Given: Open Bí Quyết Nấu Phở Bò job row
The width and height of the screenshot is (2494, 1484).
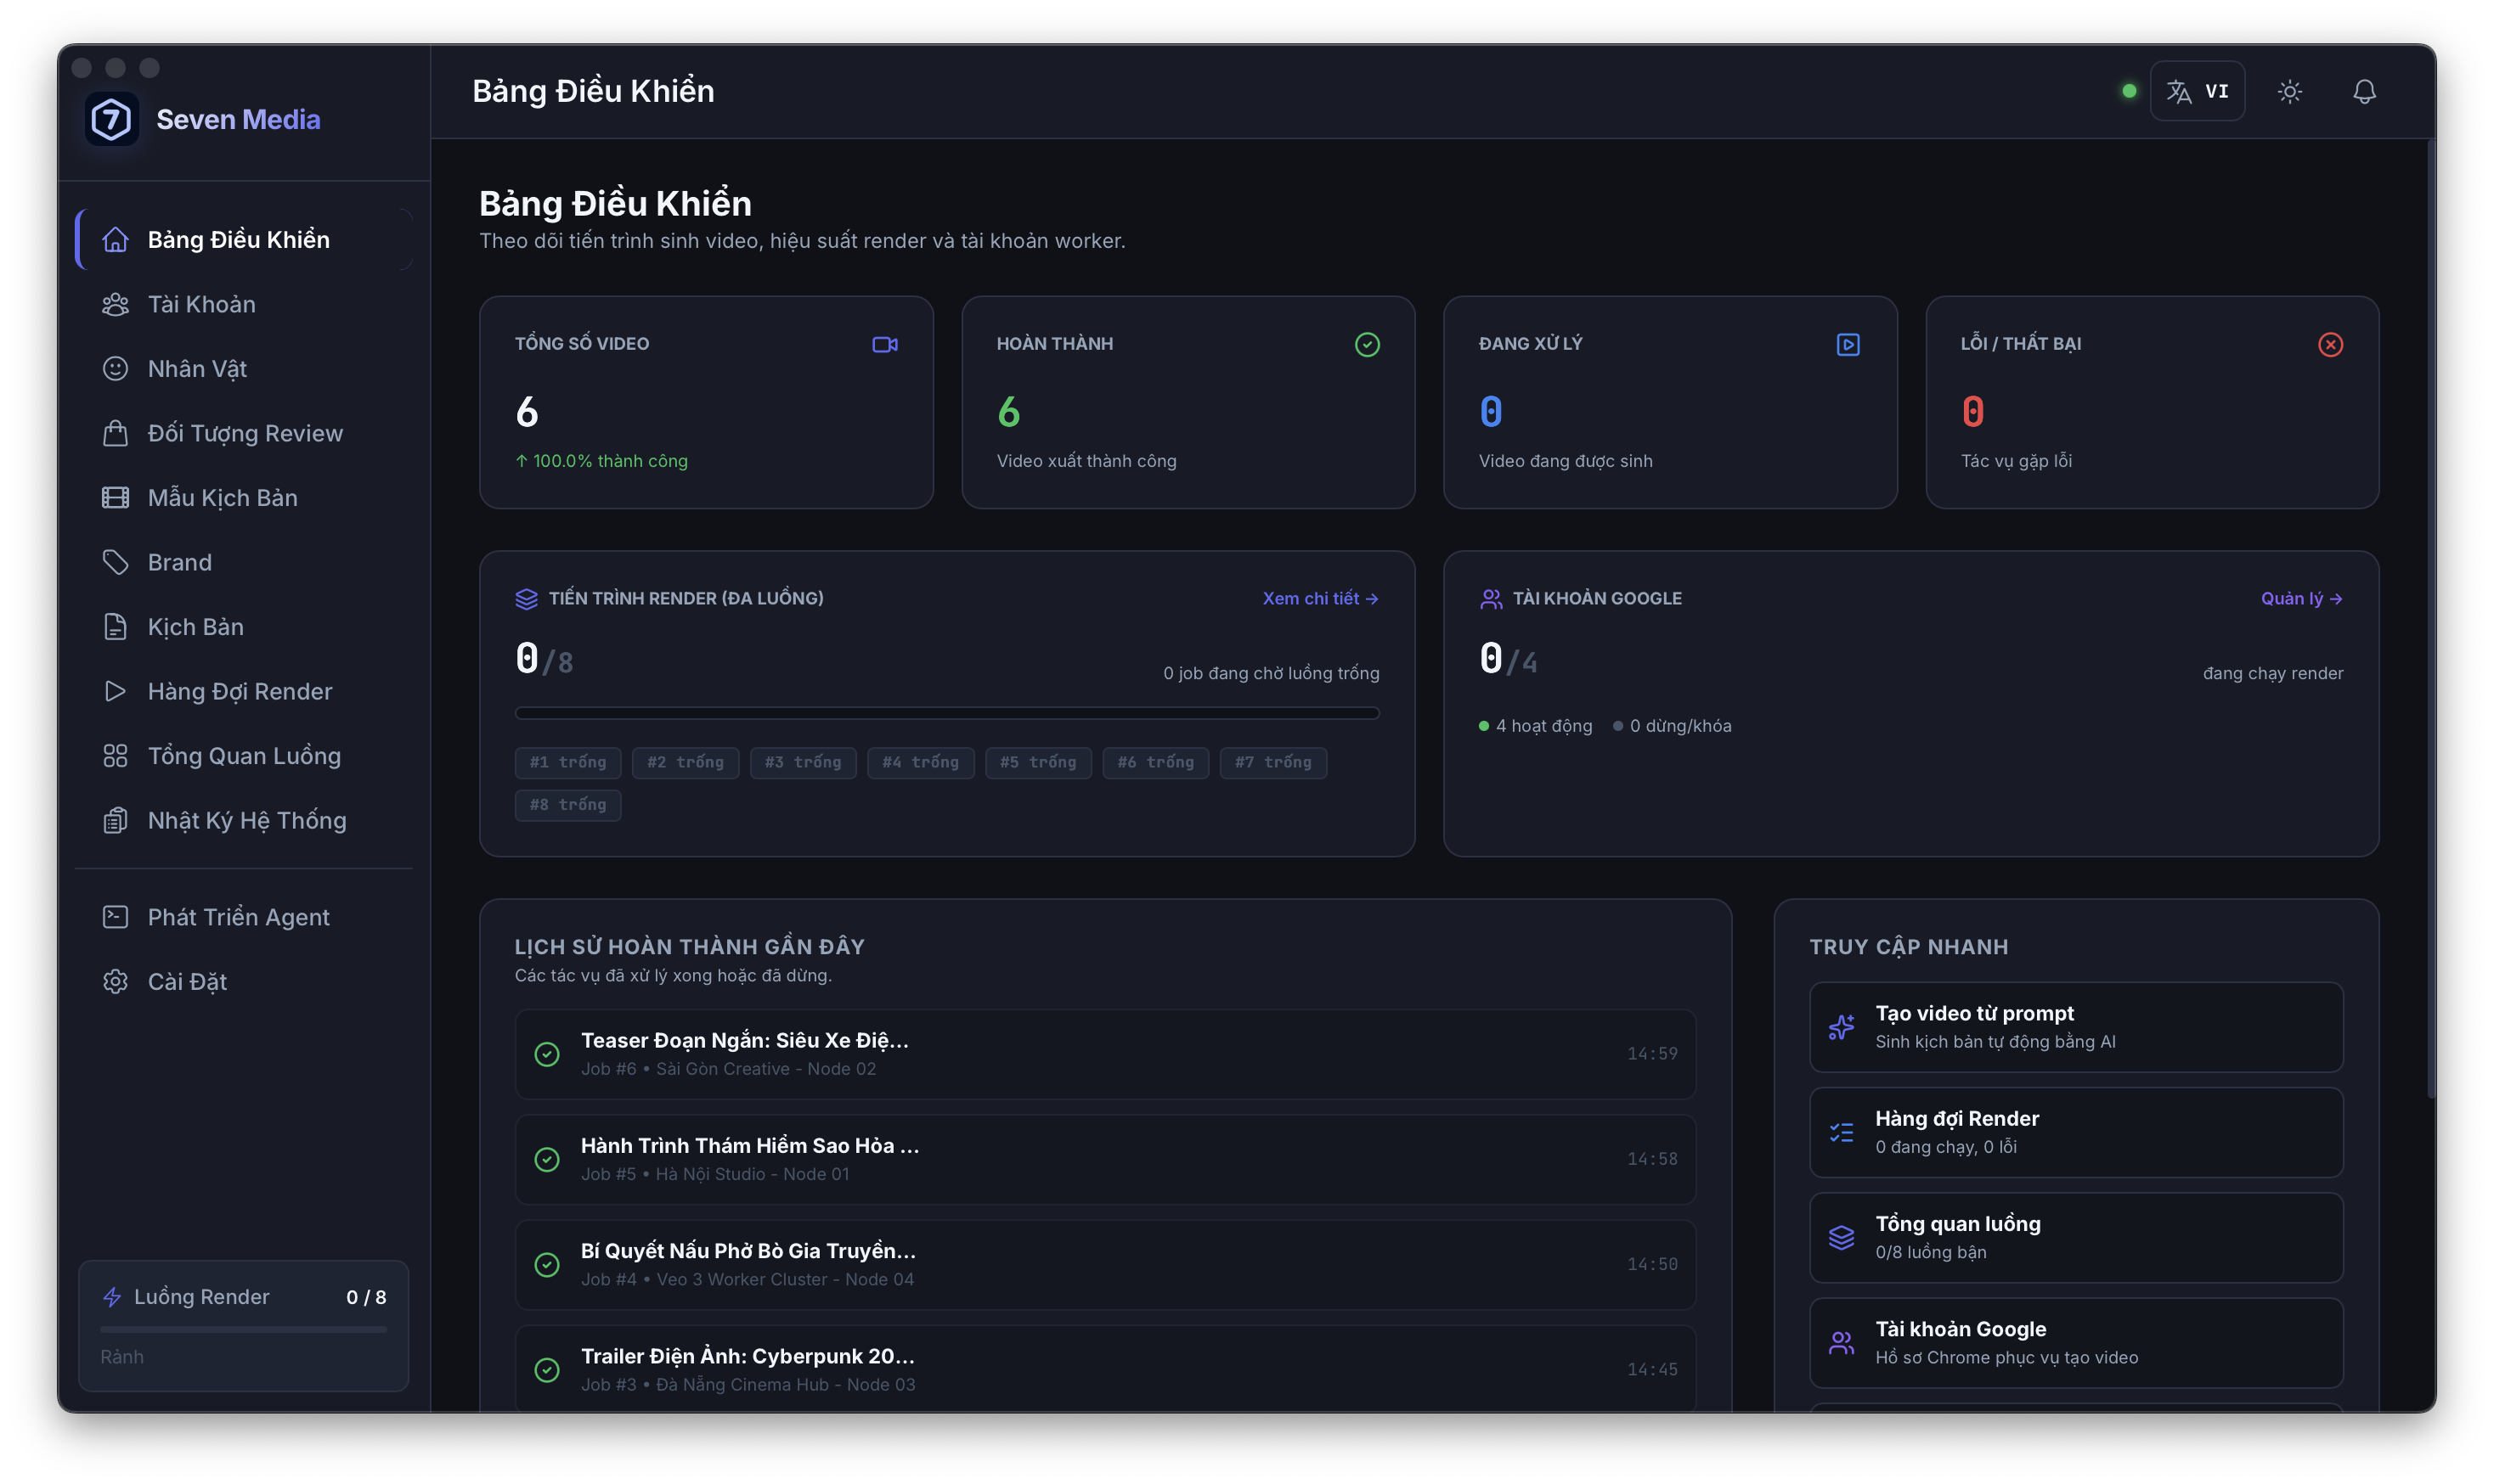Looking at the screenshot, I should pos(1104,1265).
